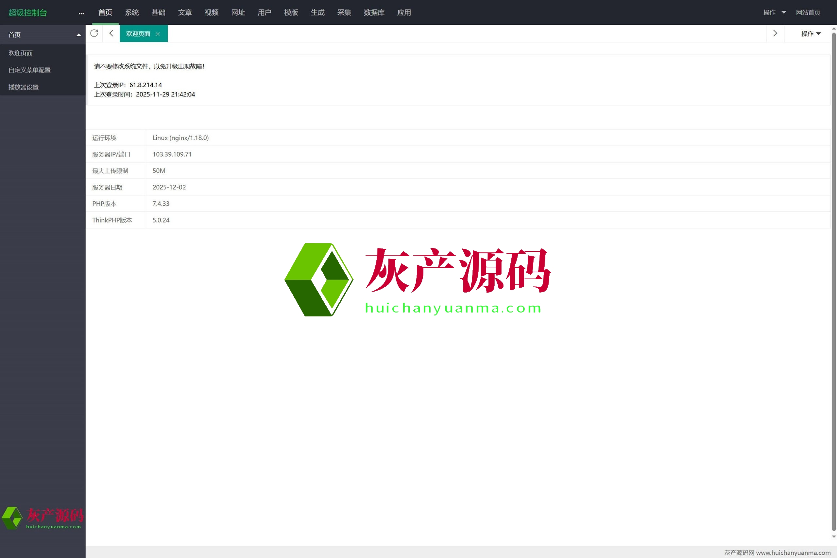The width and height of the screenshot is (837, 558).
Task: Click the 超级控制台 logo title
Action: [x=28, y=13]
